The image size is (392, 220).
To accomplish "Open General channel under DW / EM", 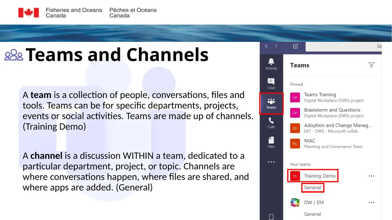I will pyautogui.click(x=312, y=214).
